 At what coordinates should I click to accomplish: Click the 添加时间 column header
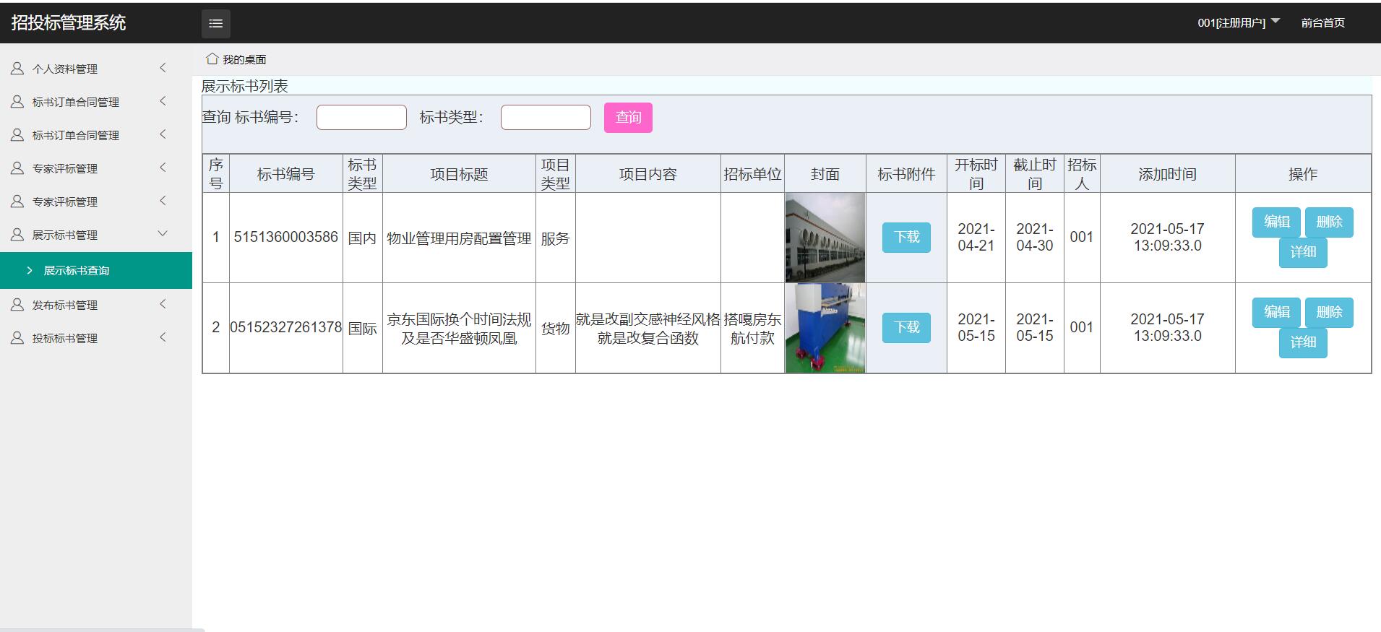1167,174
